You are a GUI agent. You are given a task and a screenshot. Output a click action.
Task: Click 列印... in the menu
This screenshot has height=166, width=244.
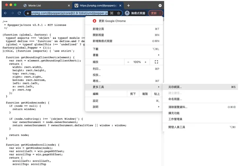pyautogui.click(x=124, y=69)
